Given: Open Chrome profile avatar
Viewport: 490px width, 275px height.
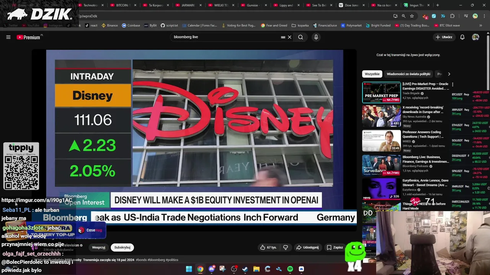Looking at the screenshot, I should pyautogui.click(x=475, y=16).
